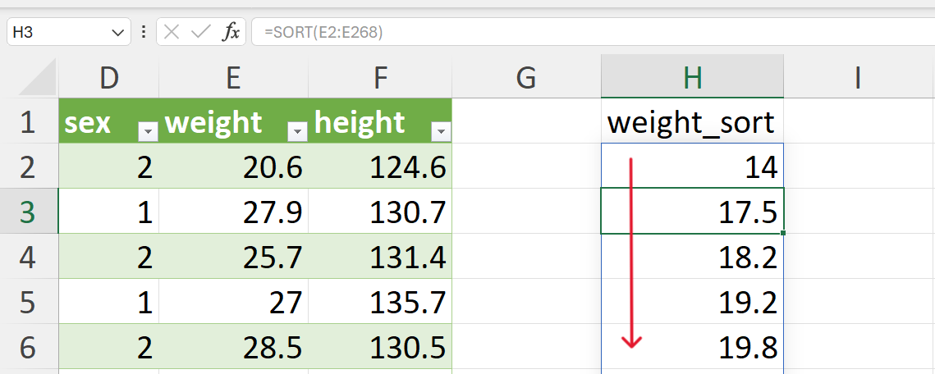Click the Enter checkmark formula icon
This screenshot has width=935, height=374.
pos(201,32)
